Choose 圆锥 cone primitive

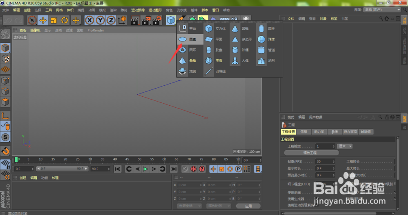[242, 28]
